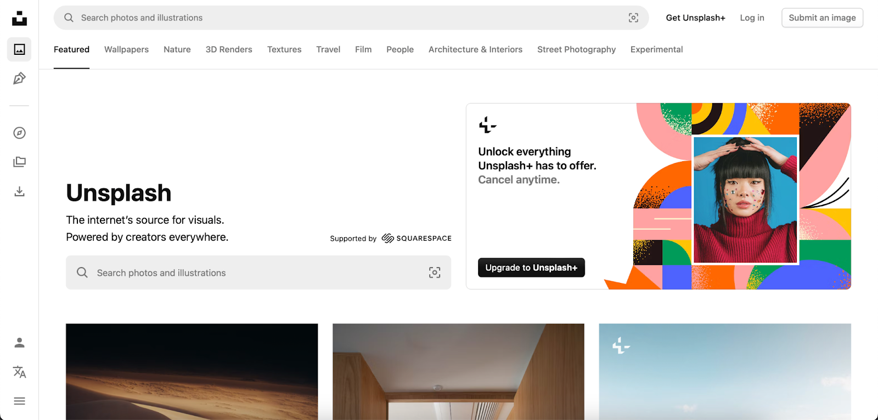878x420 pixels.
Task: Click visual search icon in hero search
Action: [435, 273]
